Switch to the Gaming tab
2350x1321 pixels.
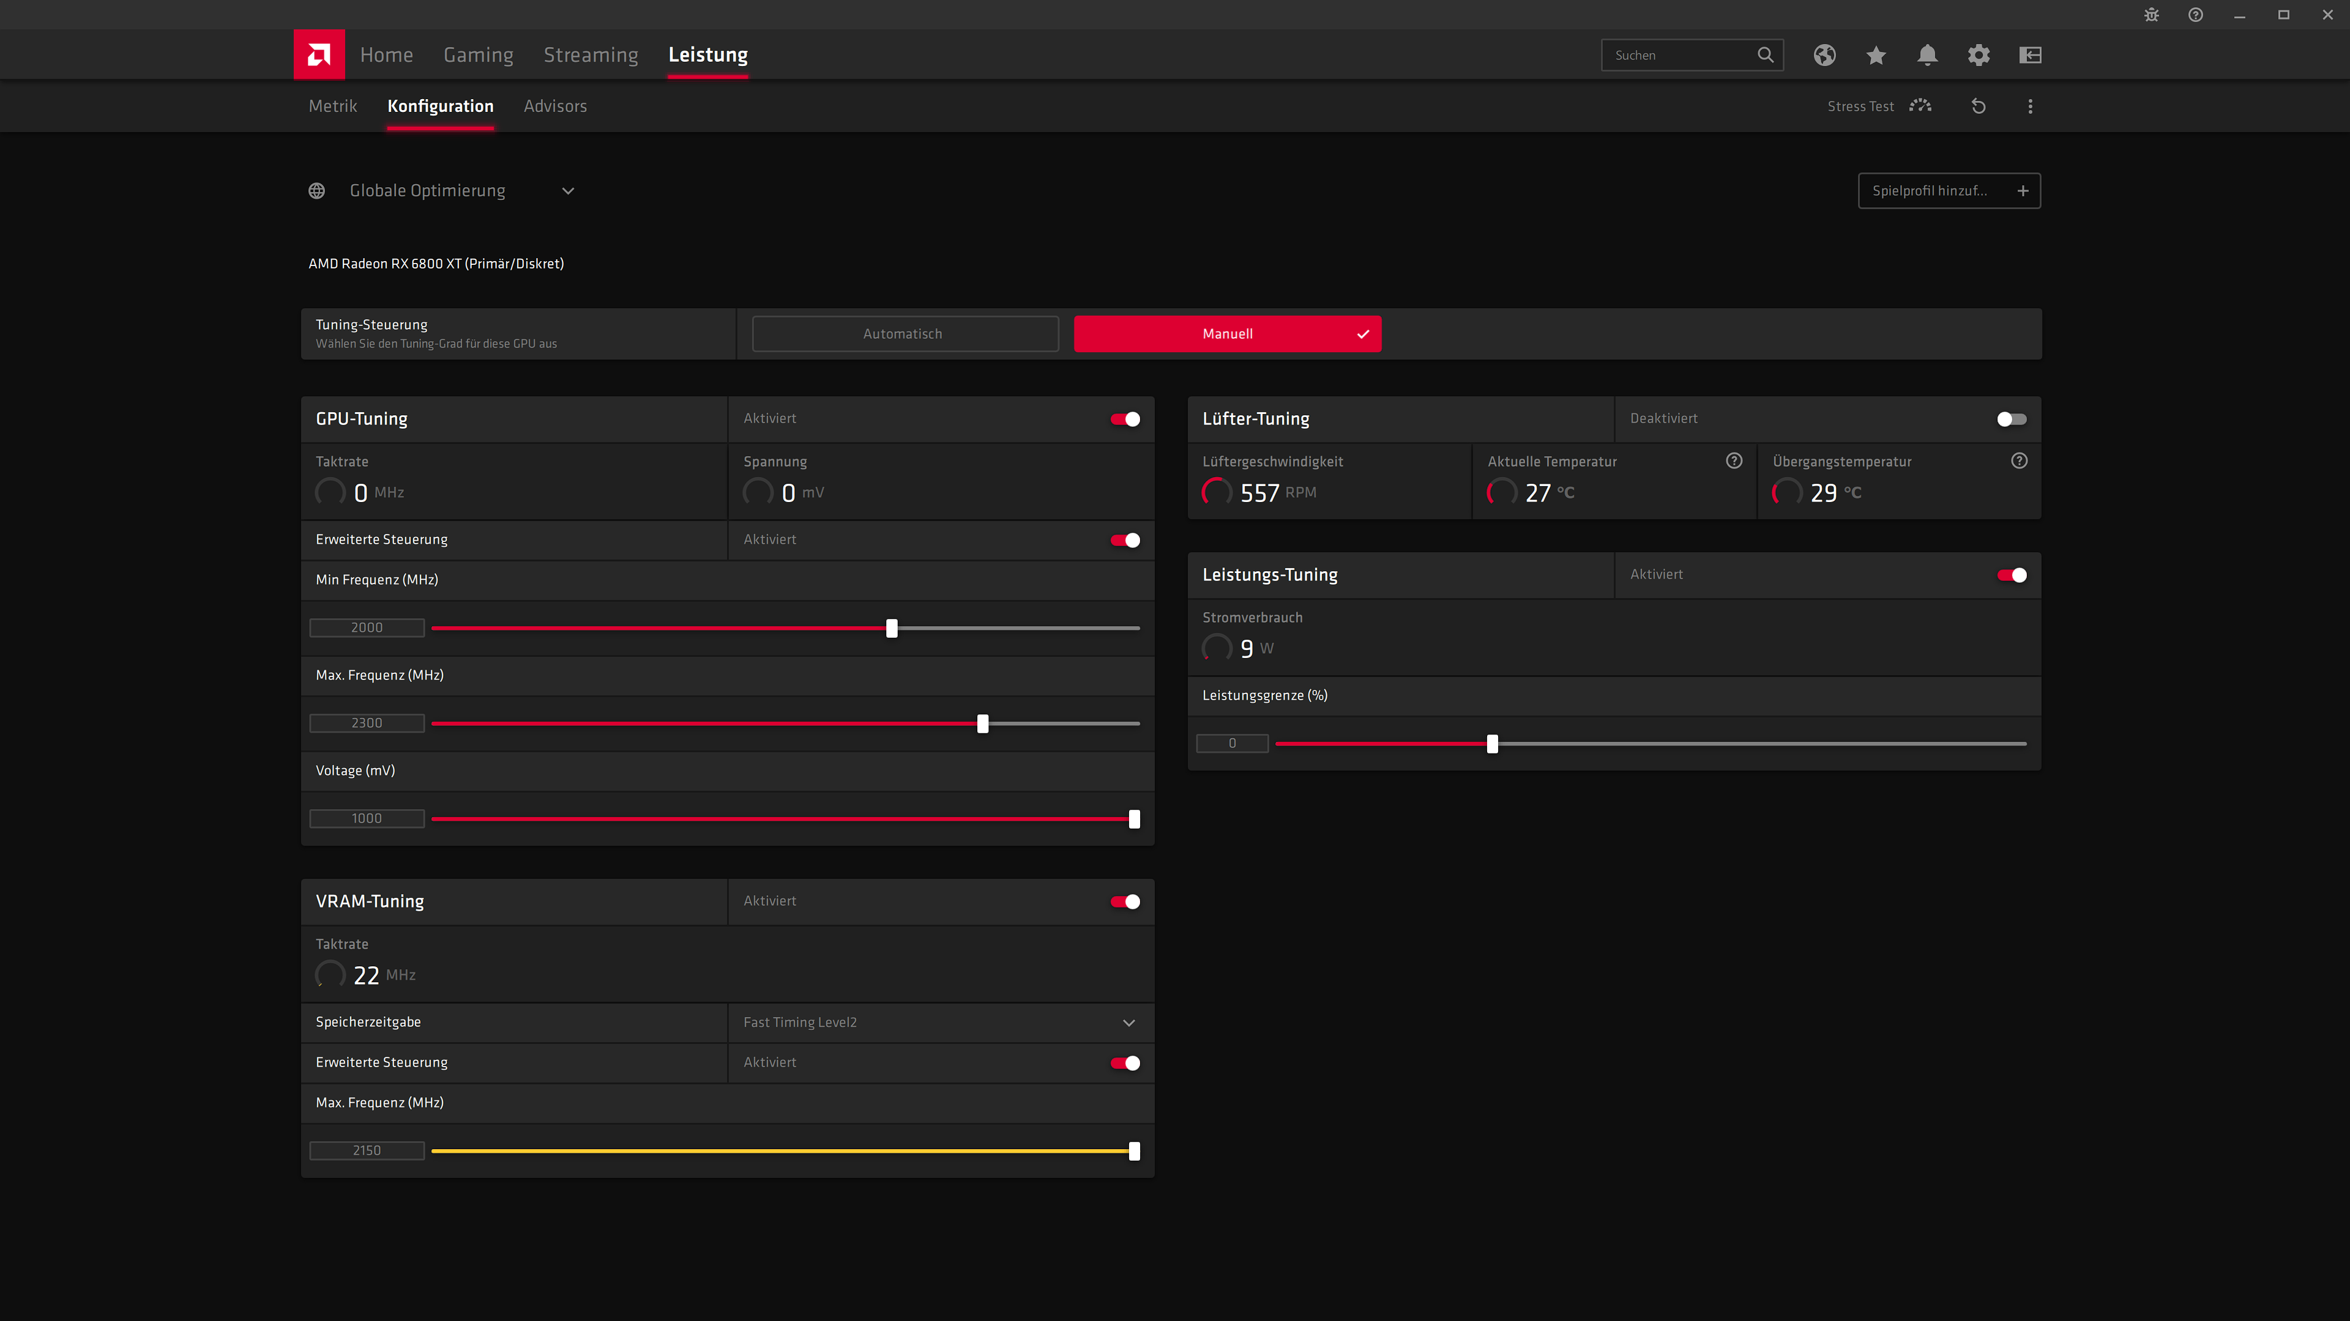point(478,54)
